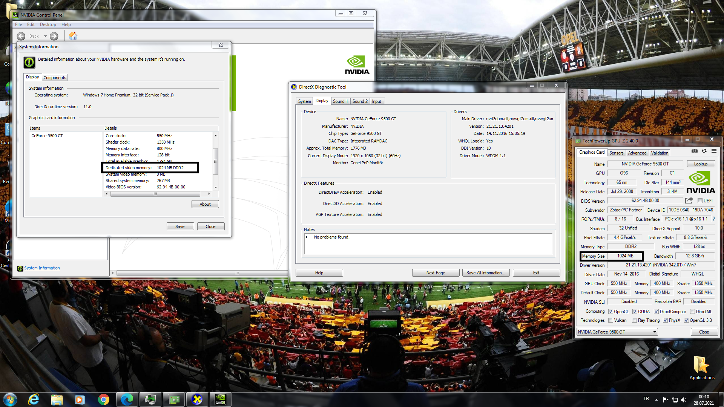Expand the Back history dropdown arrow
Screen dimensions: 724x407
[x=45, y=36]
